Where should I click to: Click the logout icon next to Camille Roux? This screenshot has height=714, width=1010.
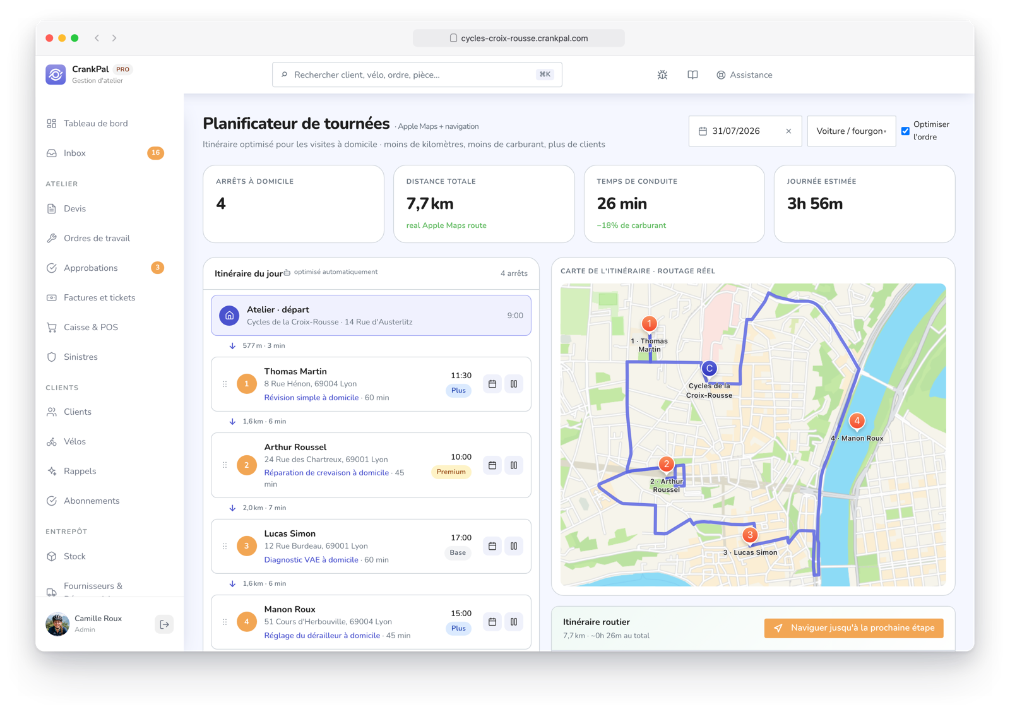pyautogui.click(x=164, y=624)
